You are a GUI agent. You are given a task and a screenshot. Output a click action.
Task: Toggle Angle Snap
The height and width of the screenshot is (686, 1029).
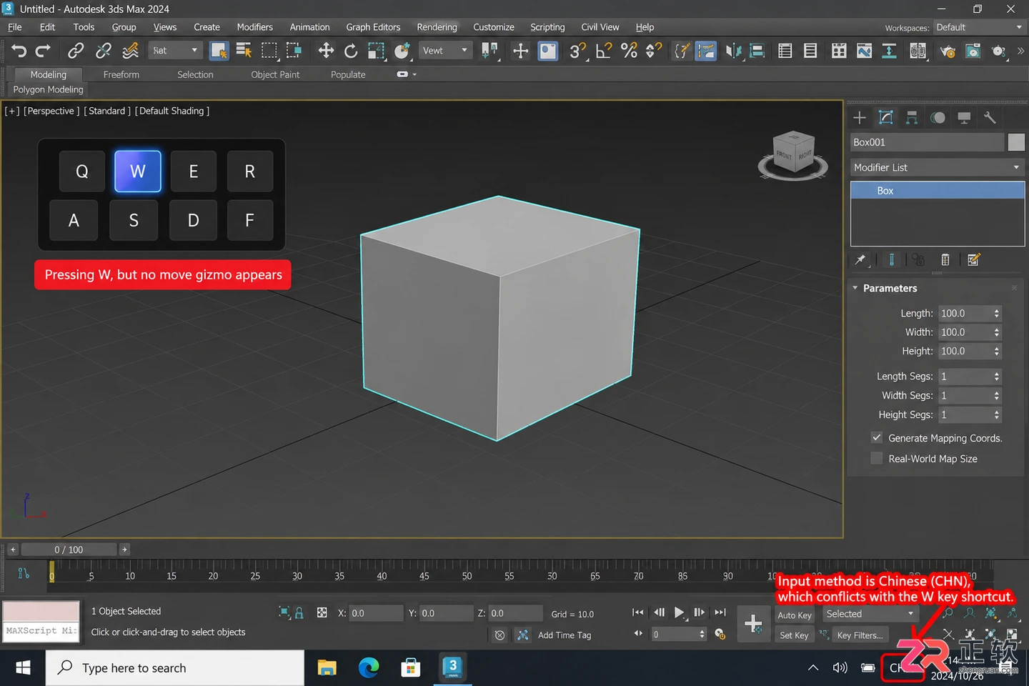tap(604, 51)
